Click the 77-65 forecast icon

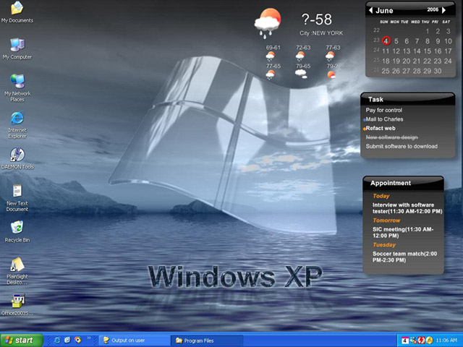[270, 74]
